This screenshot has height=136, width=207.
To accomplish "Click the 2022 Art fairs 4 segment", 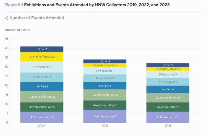I will click(x=105, y=86).
